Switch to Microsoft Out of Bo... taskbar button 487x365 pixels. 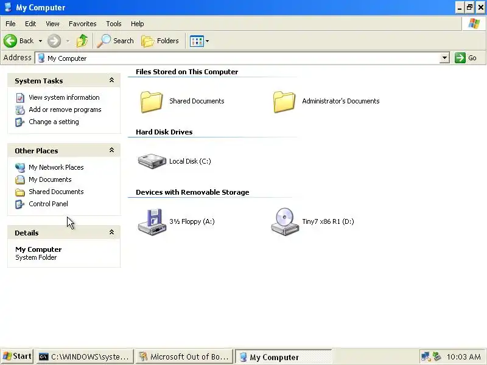tap(184, 356)
